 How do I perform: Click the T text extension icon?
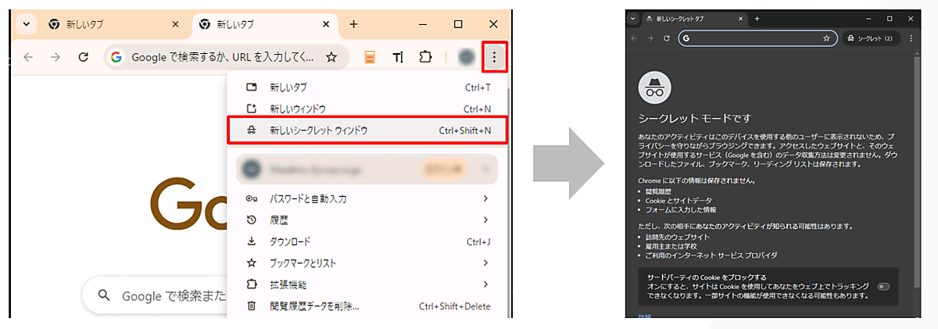pyautogui.click(x=398, y=57)
